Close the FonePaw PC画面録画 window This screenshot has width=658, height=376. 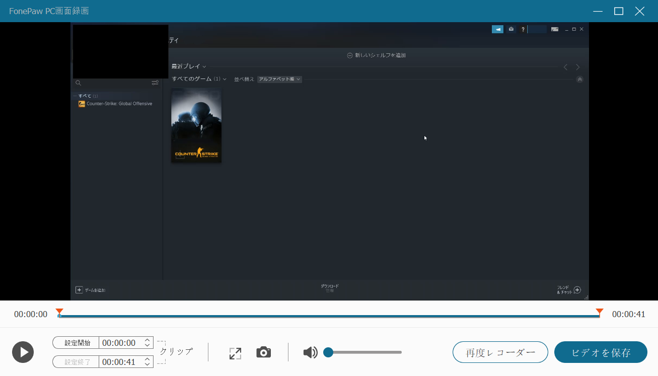tap(639, 11)
